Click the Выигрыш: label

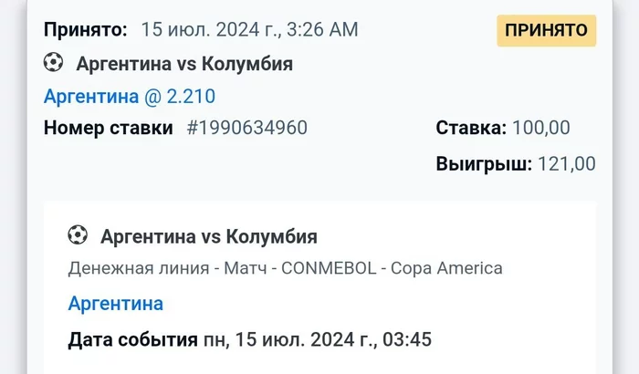point(484,164)
